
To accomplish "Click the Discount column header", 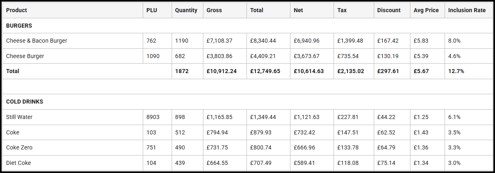I will coord(389,10).
